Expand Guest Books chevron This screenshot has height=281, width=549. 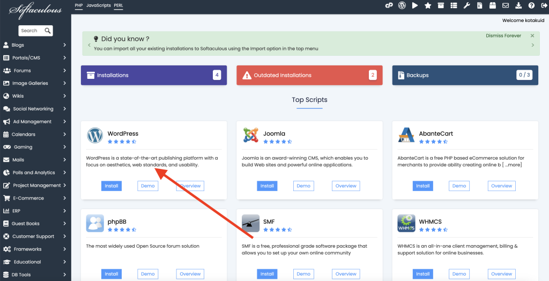point(65,223)
